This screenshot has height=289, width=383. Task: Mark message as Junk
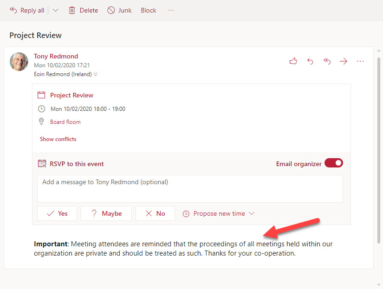click(x=119, y=10)
